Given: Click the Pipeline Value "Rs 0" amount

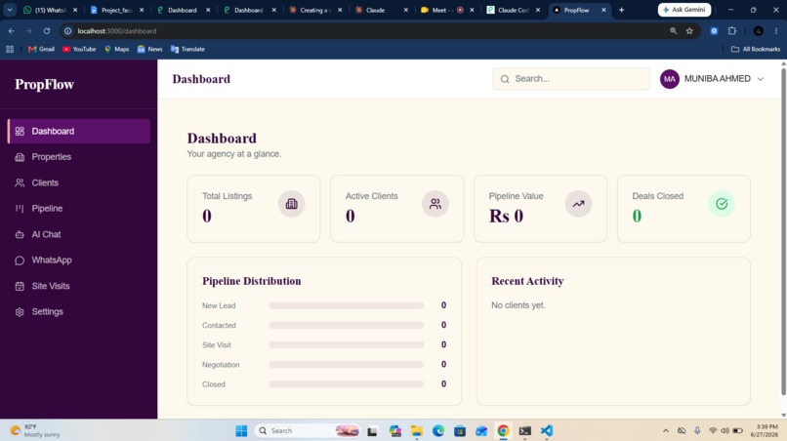Looking at the screenshot, I should pos(506,217).
